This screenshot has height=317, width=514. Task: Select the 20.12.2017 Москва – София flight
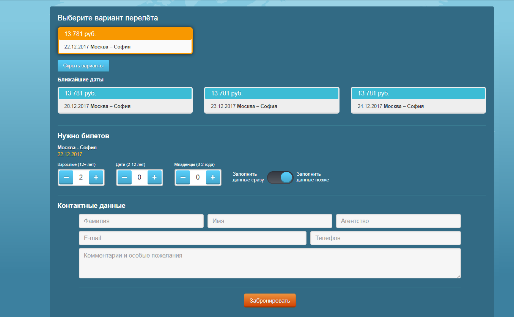click(x=125, y=100)
